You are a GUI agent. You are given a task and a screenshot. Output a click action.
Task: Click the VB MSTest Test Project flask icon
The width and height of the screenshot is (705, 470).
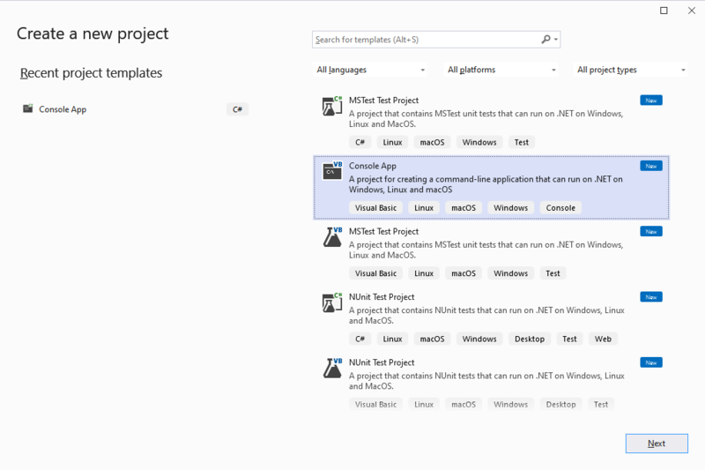click(x=332, y=237)
